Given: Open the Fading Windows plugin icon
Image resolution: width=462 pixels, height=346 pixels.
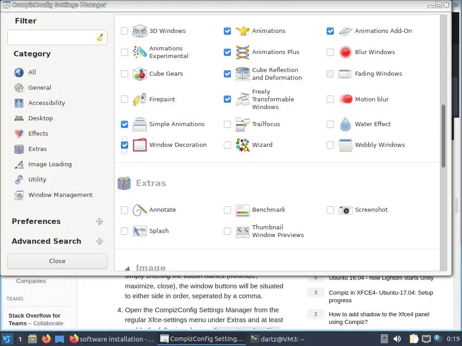Looking at the screenshot, I should pos(345,74).
